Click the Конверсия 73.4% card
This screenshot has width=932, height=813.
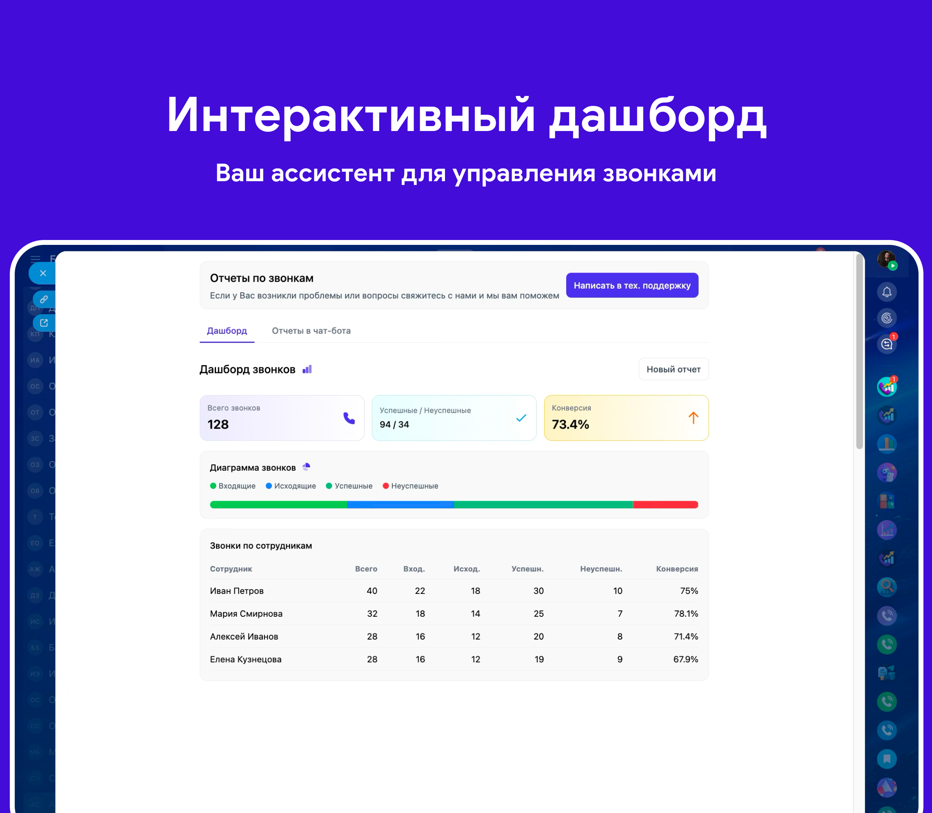tap(626, 418)
